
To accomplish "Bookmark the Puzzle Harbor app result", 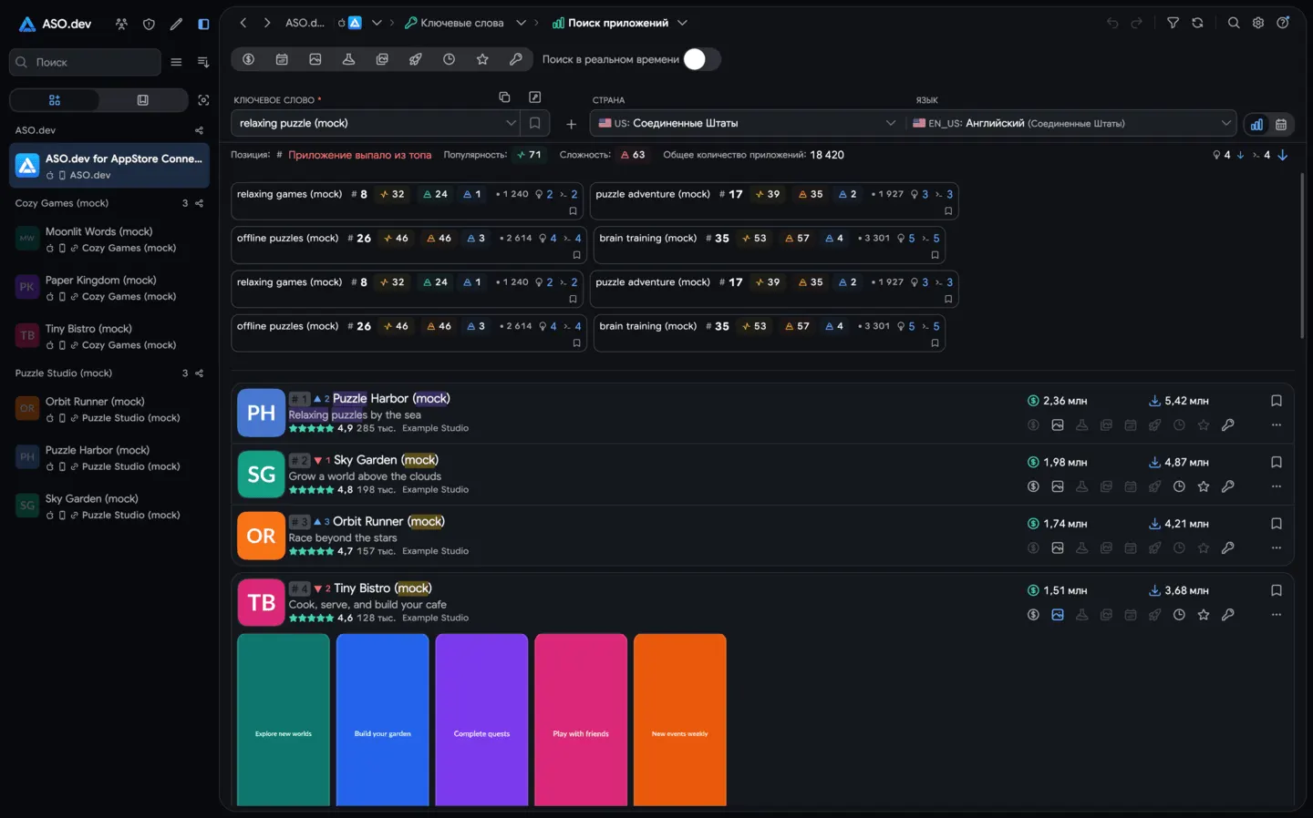I will click(x=1277, y=401).
